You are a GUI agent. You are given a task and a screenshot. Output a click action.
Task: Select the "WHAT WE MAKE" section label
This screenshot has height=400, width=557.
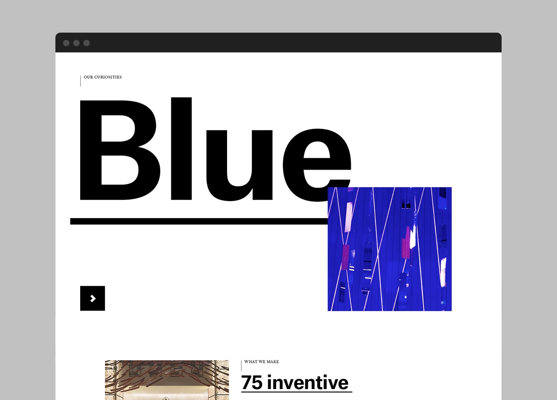click(261, 362)
